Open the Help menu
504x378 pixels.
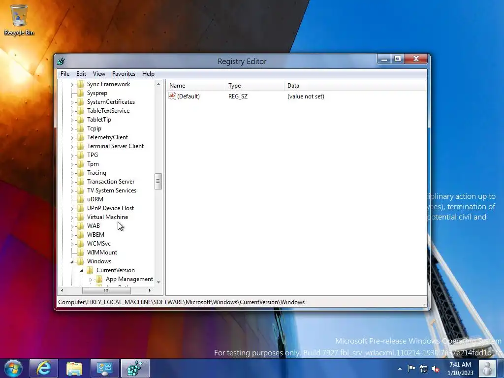pos(148,74)
